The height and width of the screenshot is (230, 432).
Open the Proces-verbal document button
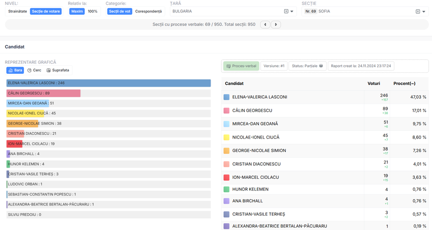point(241,66)
